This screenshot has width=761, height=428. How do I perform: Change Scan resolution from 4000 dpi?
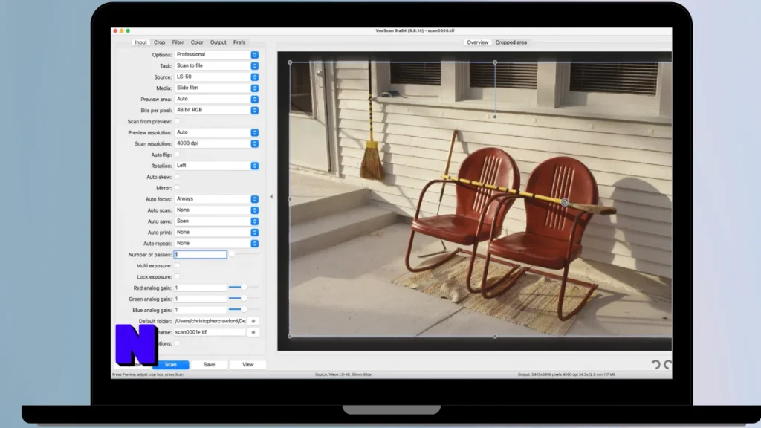tap(216, 143)
